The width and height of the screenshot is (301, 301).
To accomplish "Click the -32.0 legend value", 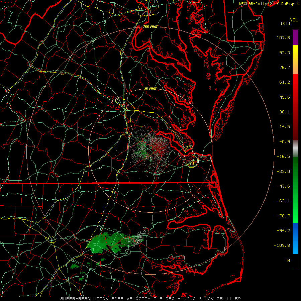I will click(x=283, y=172).
